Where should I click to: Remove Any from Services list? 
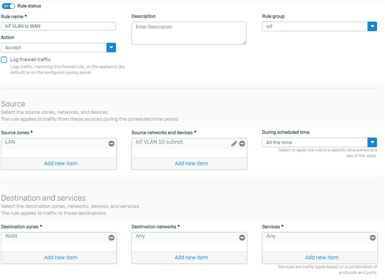point(373,238)
